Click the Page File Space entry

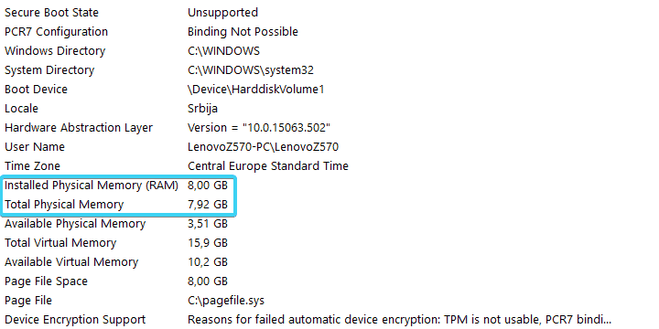click(329, 281)
